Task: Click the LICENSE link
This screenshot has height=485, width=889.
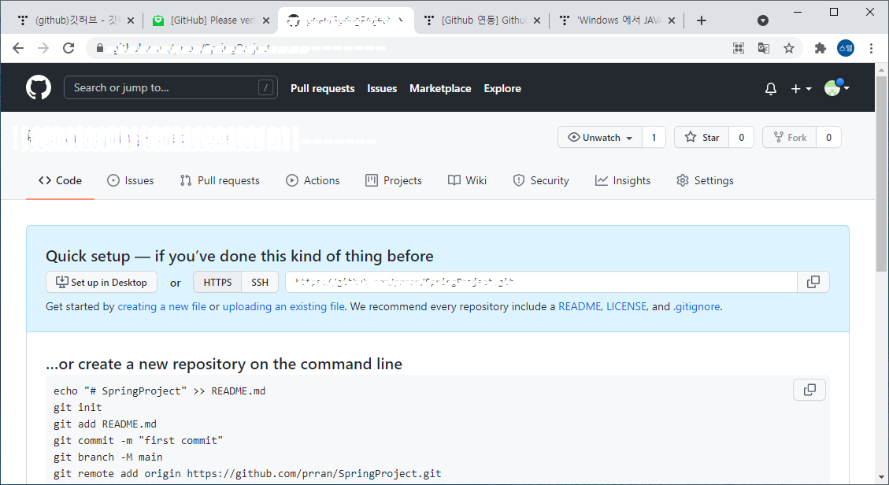Action: (627, 306)
